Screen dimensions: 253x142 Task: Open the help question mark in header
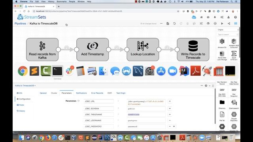point(236,17)
